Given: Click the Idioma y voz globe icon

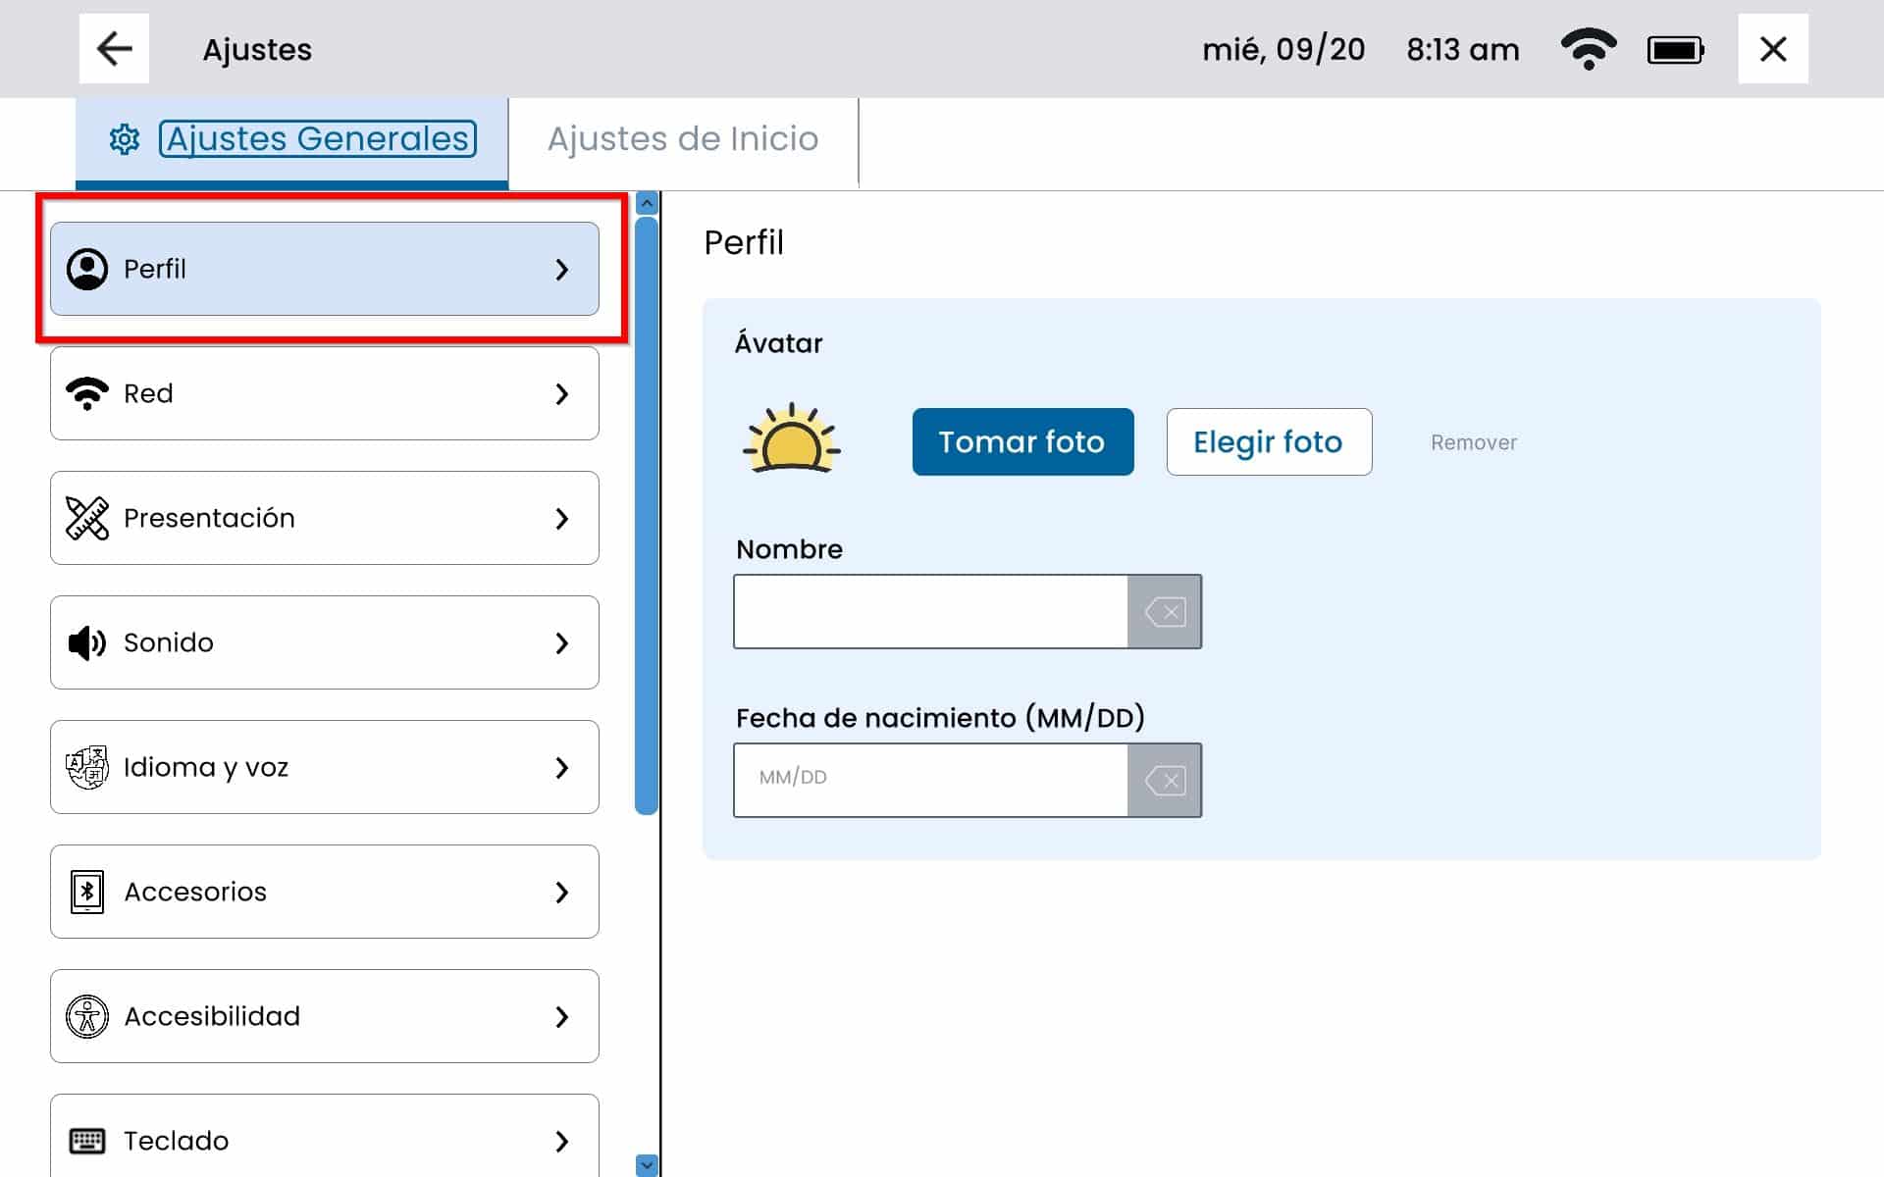Looking at the screenshot, I should (x=87, y=767).
